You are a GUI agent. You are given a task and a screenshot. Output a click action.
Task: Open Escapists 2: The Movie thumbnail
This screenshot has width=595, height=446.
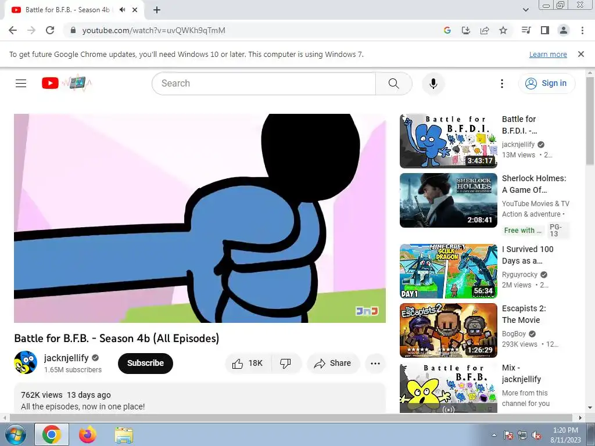449,330
